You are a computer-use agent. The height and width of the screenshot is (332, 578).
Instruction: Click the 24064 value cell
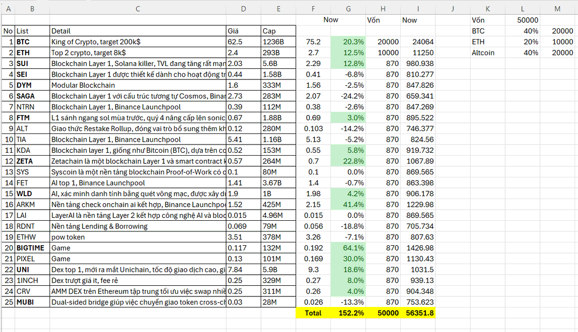418,41
